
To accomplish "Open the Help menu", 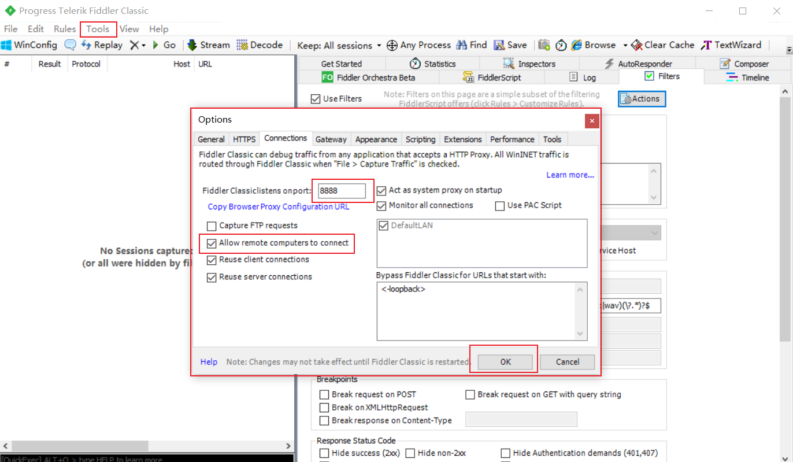I will (158, 29).
